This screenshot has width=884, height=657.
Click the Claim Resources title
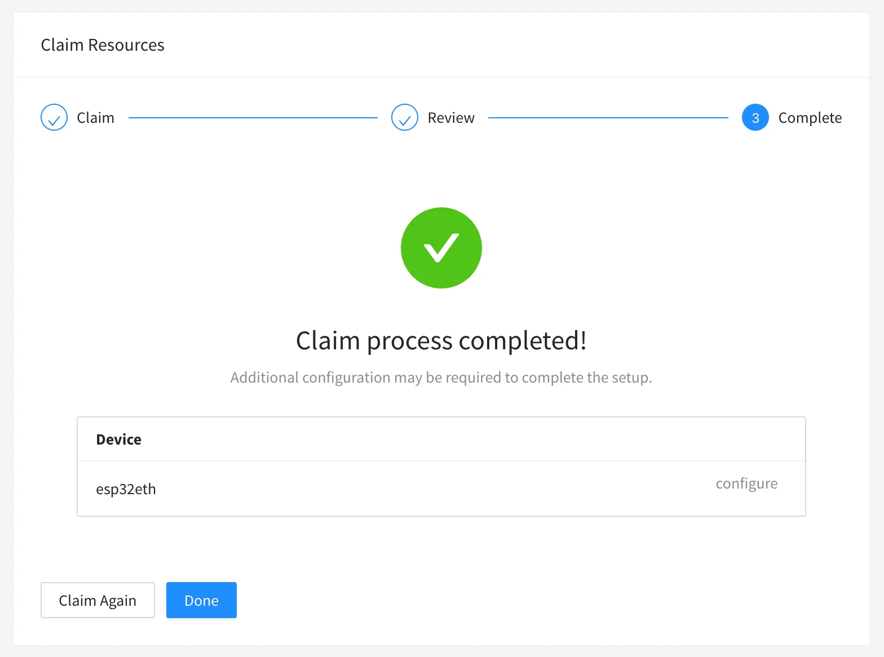pos(103,45)
